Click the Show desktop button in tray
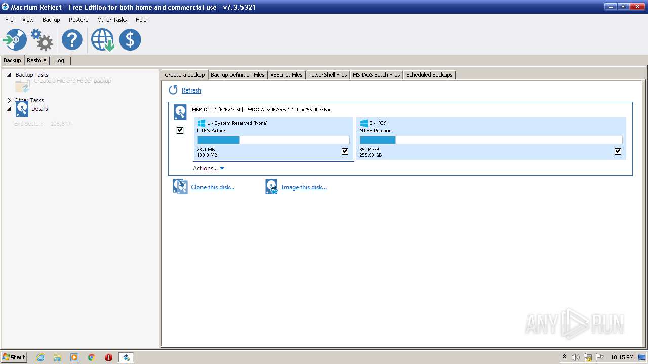Screen dimensions: 648x364 click(642, 357)
